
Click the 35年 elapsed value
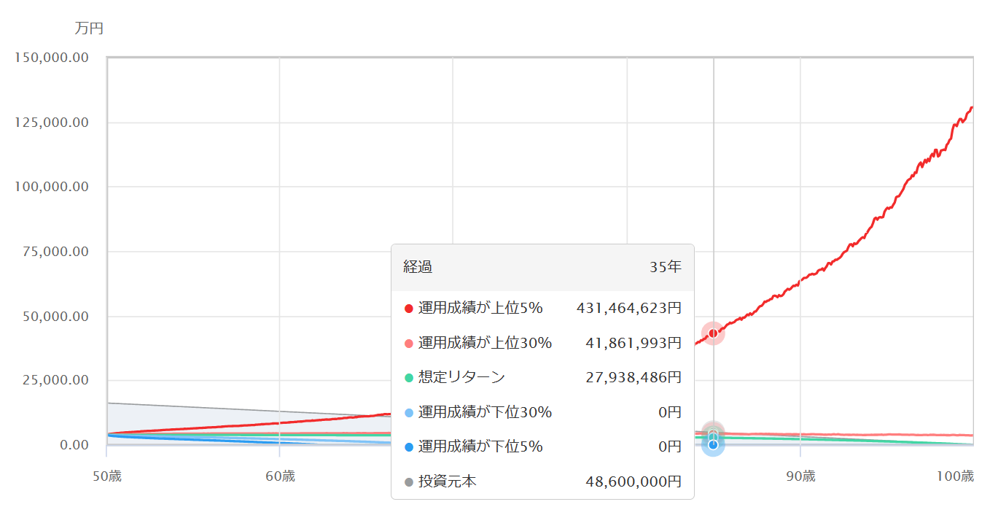point(666,267)
